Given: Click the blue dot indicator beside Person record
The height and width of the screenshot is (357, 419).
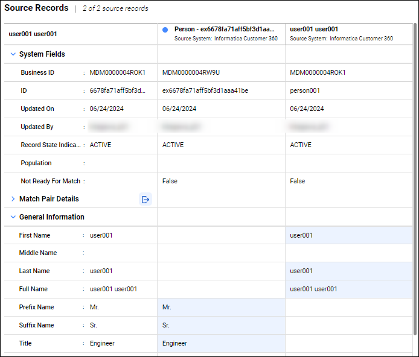Looking at the screenshot, I should (165, 30).
